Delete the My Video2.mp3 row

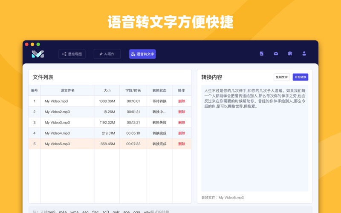tap(182, 112)
